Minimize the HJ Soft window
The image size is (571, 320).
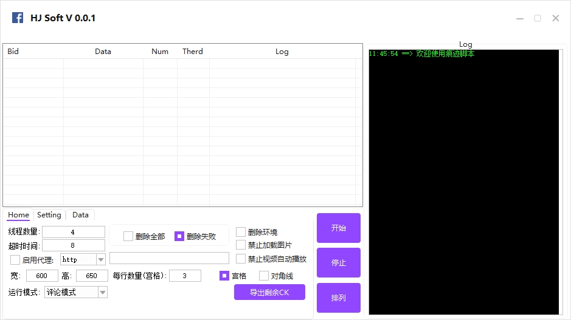519,18
